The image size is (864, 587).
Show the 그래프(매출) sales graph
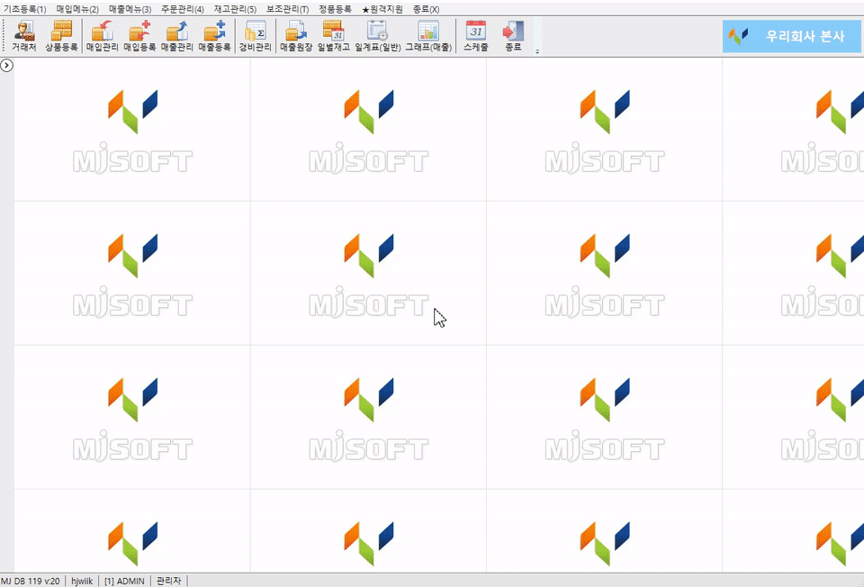428,36
